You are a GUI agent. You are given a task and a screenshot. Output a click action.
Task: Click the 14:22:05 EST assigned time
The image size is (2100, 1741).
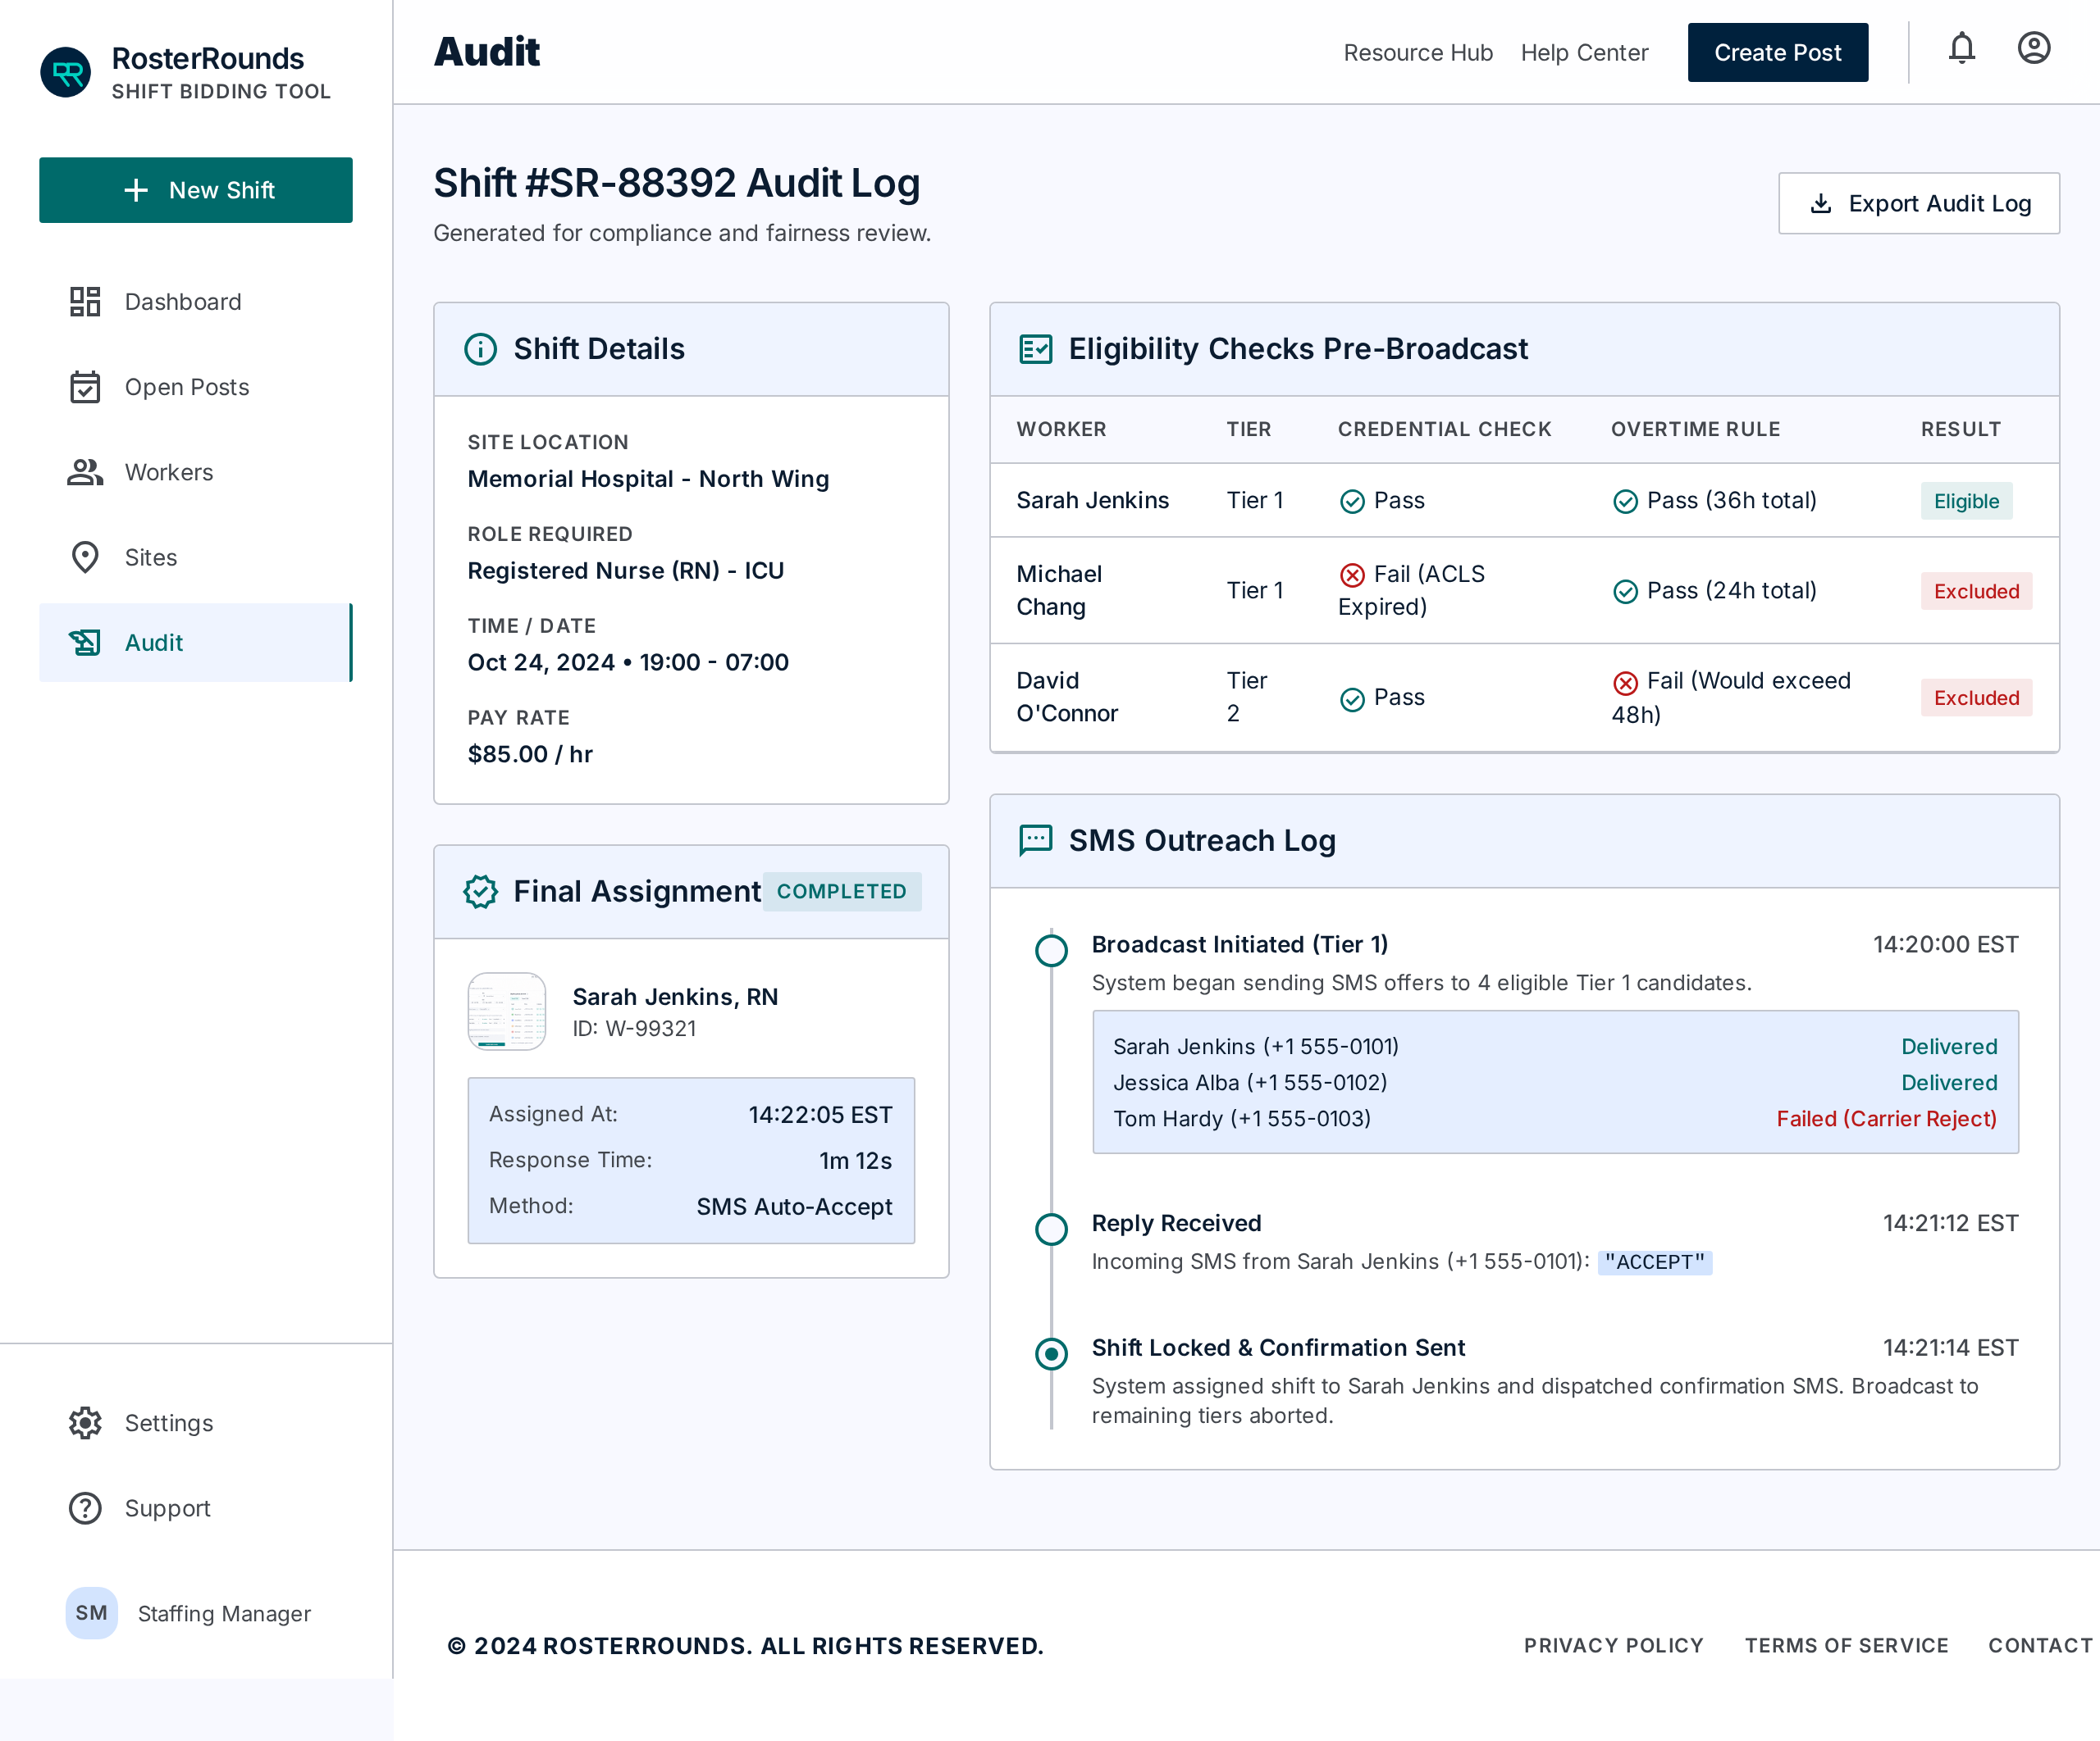coord(820,1115)
